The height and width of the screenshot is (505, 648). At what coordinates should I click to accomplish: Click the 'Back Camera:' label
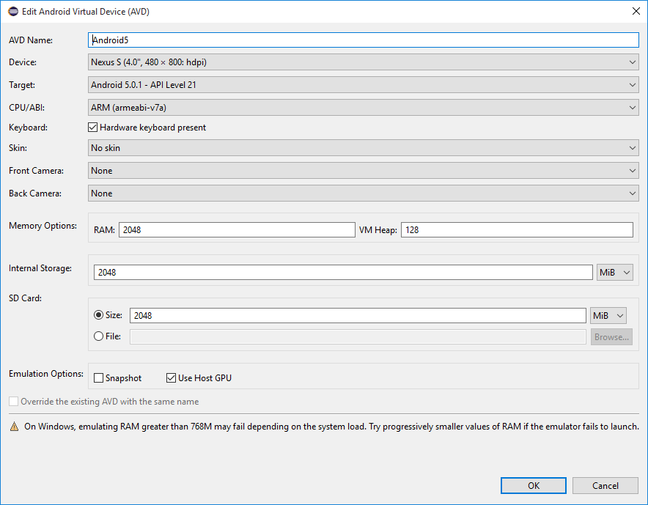pyautogui.click(x=35, y=193)
